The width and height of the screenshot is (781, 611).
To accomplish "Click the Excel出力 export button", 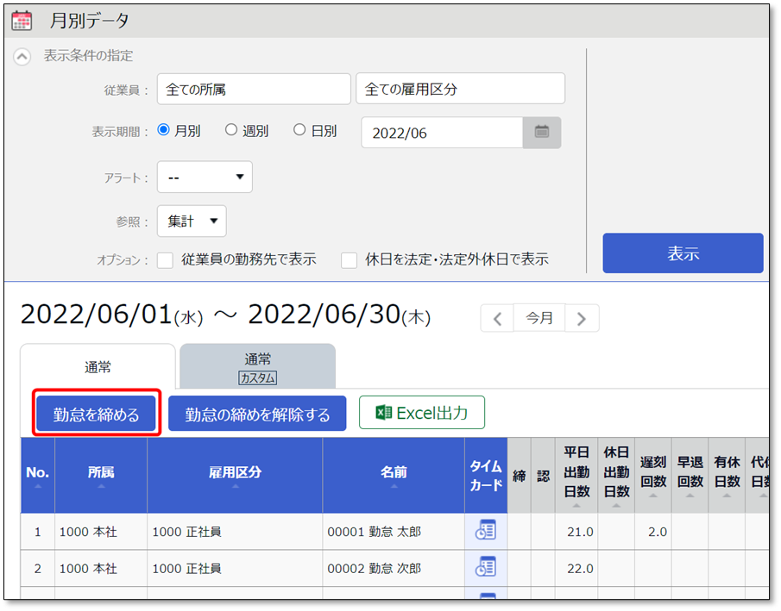I will (422, 413).
